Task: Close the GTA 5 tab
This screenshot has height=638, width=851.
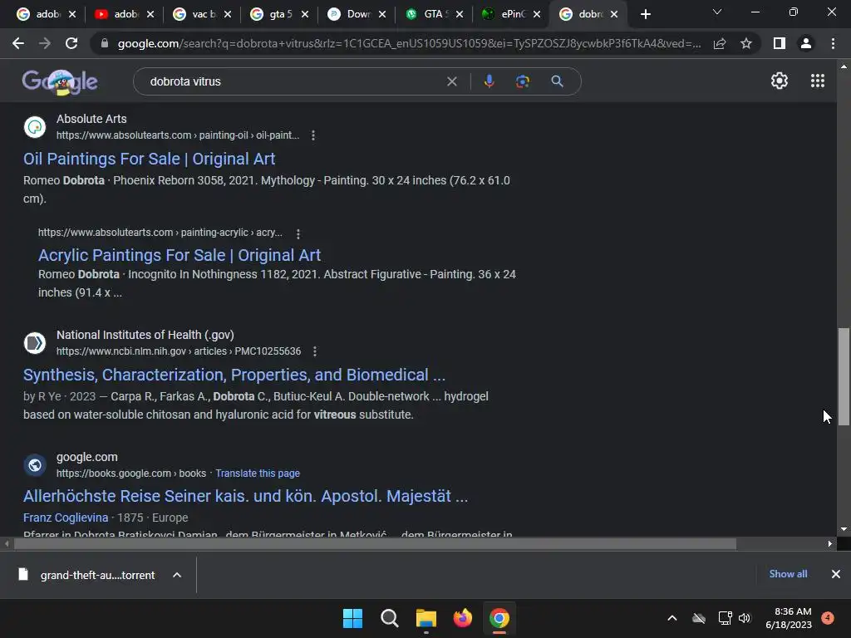Action: (x=459, y=14)
